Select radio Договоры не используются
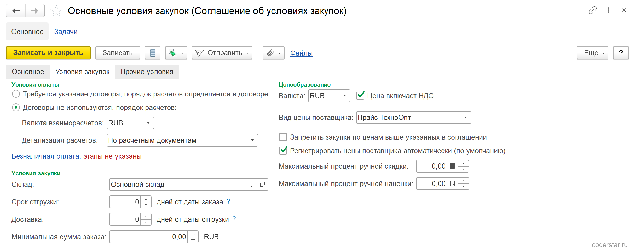Image resolution: width=634 pixels, height=251 pixels. coord(16,107)
